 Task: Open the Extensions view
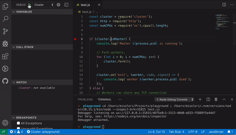(5, 56)
